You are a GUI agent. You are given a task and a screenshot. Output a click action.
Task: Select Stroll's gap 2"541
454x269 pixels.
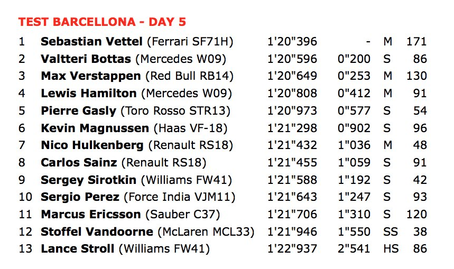354,249
